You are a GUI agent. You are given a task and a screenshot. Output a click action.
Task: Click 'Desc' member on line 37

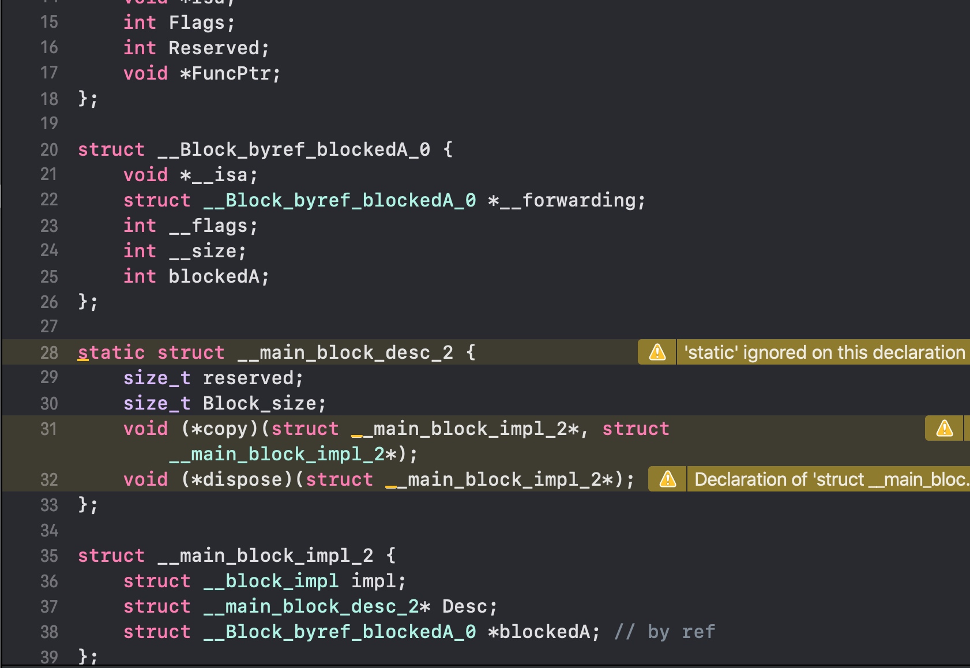[465, 606]
